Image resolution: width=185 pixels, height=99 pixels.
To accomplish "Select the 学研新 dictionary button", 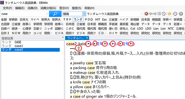I will coord(13,19).
